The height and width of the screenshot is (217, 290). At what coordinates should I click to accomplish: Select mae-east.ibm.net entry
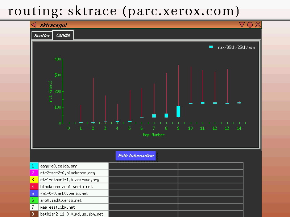tap(74, 207)
